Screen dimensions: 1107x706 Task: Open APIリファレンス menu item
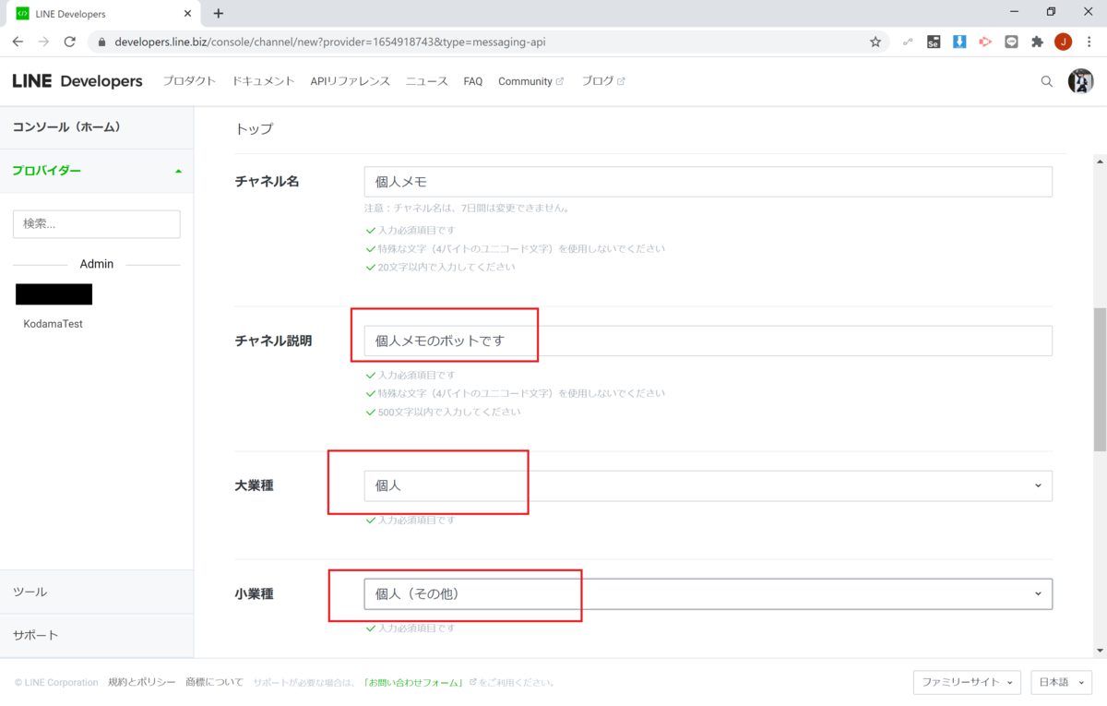click(x=351, y=81)
